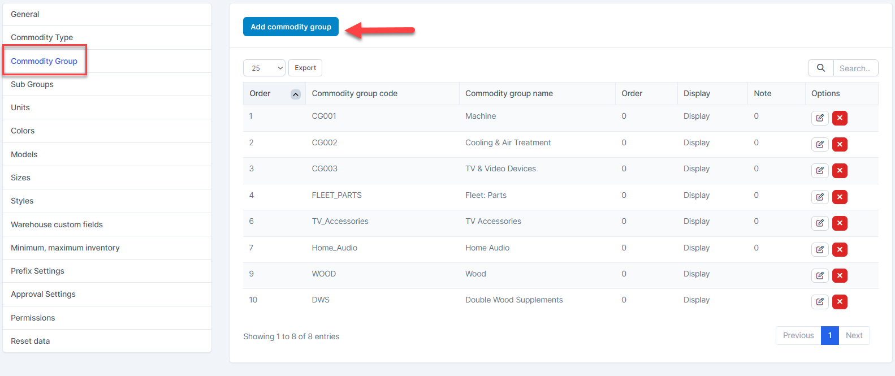
Task: Click the search magnifier icon
Action: pyautogui.click(x=821, y=68)
